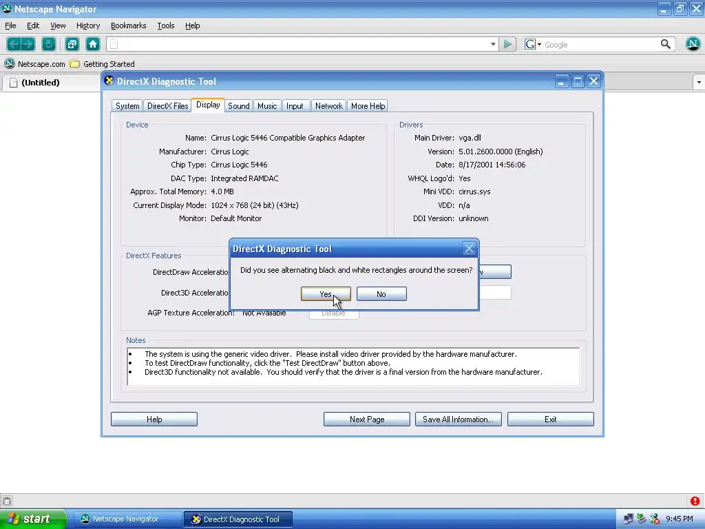Click the display mode 1024 x 768 value
705x529 pixels.
pyautogui.click(x=255, y=205)
